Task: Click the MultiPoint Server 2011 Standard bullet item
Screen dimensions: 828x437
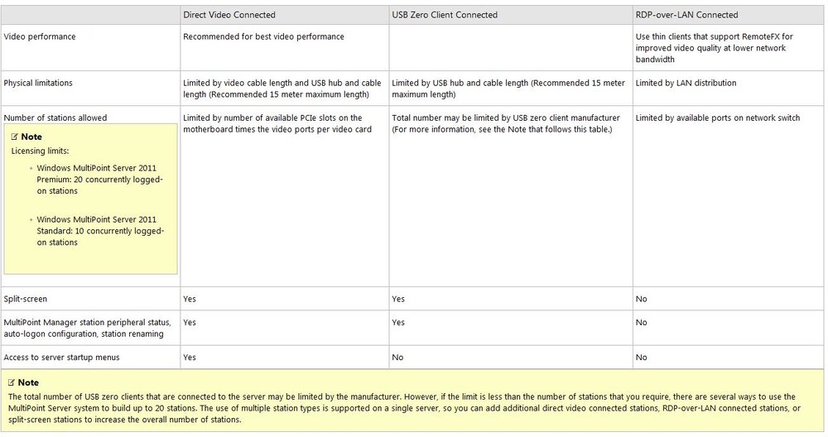Action: tap(100, 231)
